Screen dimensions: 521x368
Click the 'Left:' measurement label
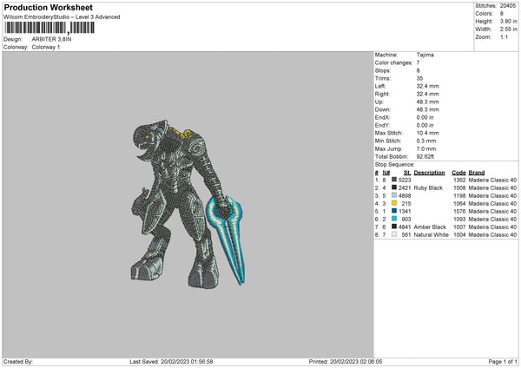380,86
